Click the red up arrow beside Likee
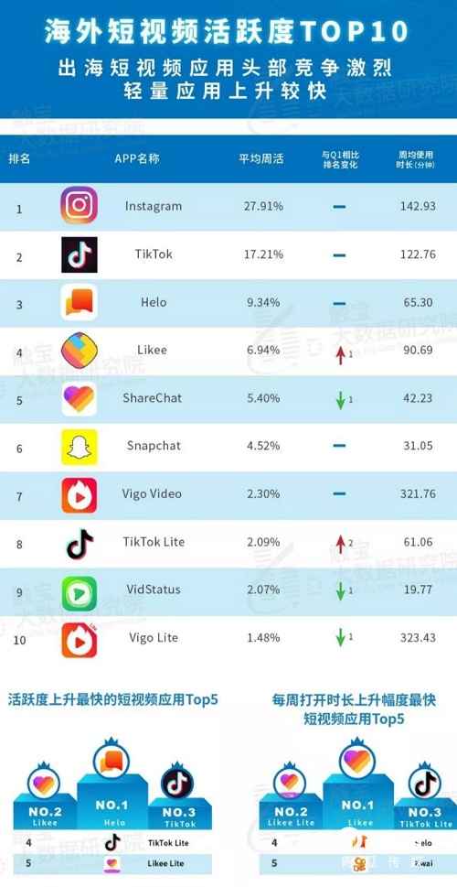This screenshot has height=887, width=457. pos(340,355)
